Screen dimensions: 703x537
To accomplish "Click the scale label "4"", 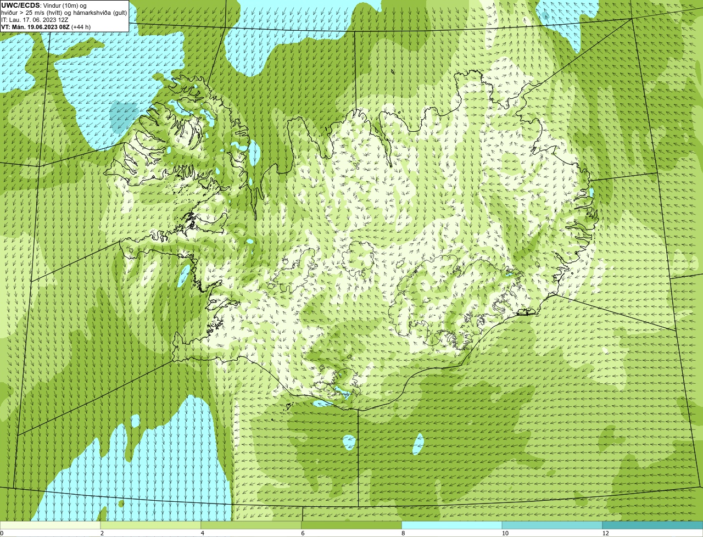I will [203, 533].
